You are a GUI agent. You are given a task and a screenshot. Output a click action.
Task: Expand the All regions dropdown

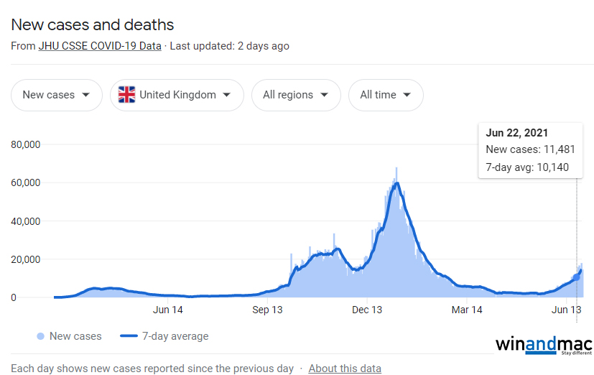pyautogui.click(x=295, y=95)
